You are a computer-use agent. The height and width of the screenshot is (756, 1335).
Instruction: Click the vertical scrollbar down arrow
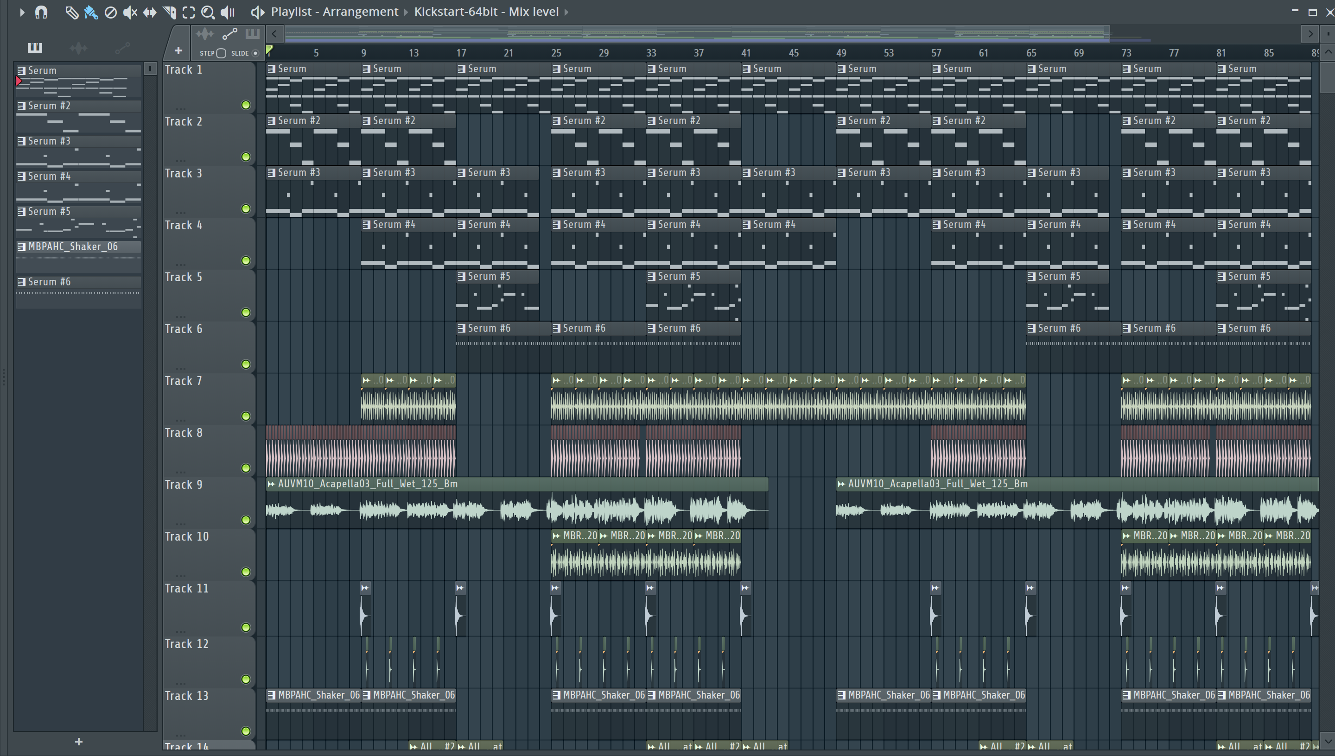coord(1328,742)
